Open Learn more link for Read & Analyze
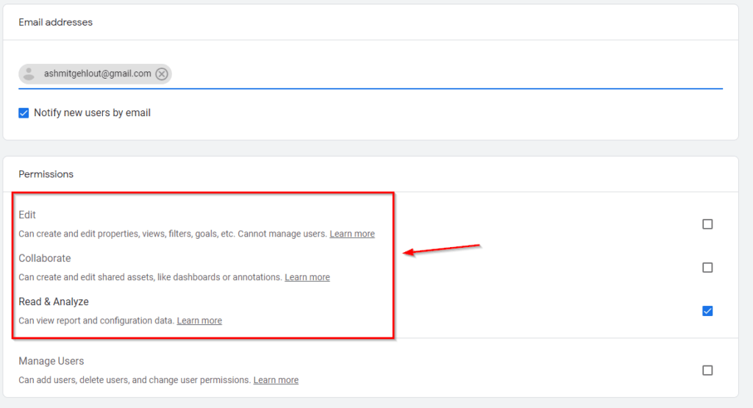This screenshot has height=408, width=753. 199,321
